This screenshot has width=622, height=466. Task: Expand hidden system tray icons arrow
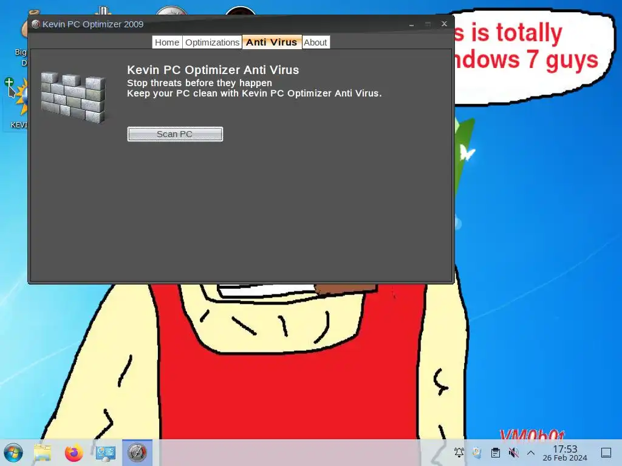click(531, 453)
